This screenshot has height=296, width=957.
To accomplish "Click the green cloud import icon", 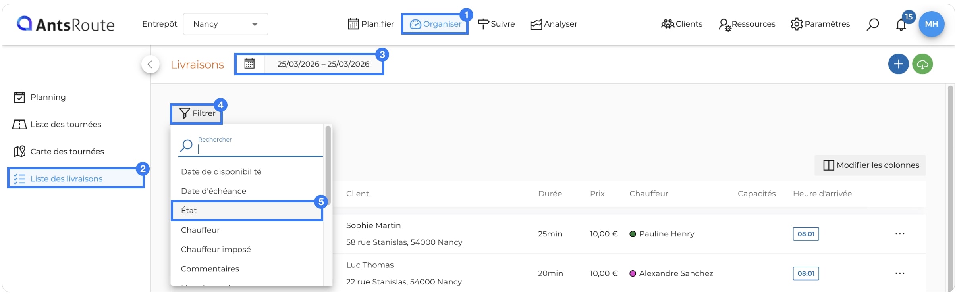I will coord(922,64).
